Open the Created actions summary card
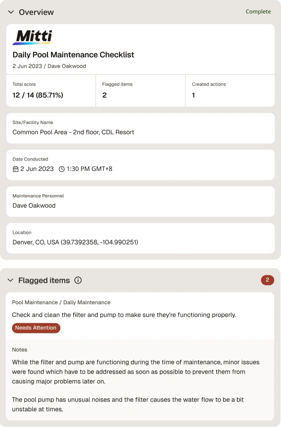This screenshot has width=281, height=427. coord(230,91)
